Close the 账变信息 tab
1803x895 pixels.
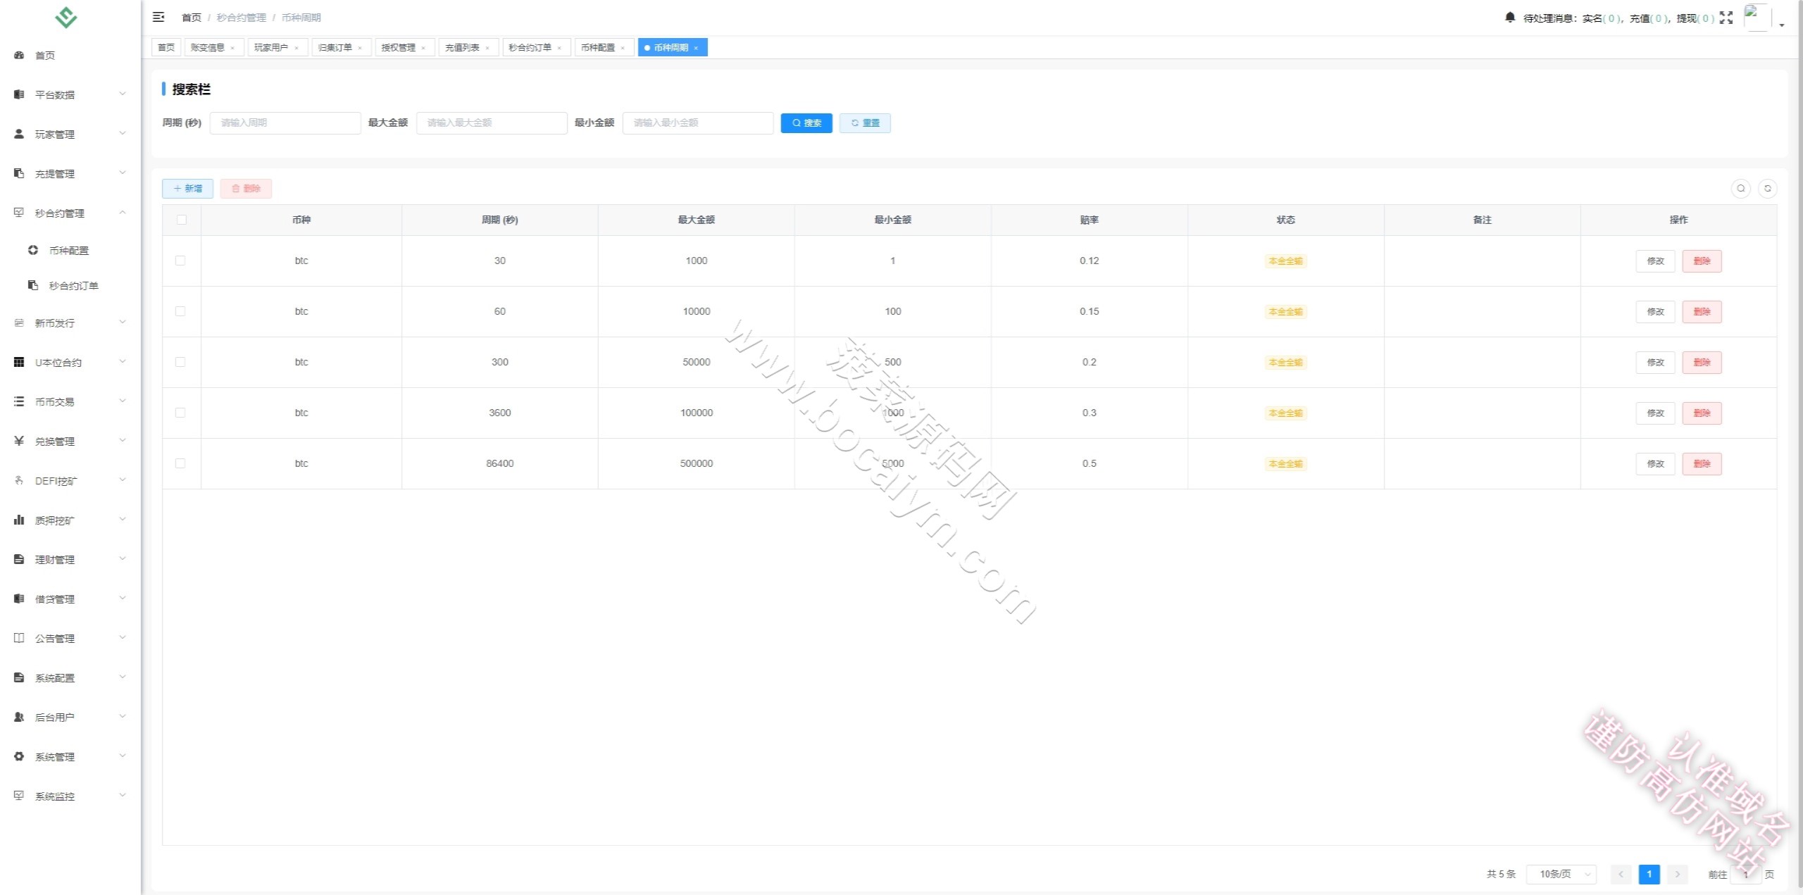click(232, 48)
